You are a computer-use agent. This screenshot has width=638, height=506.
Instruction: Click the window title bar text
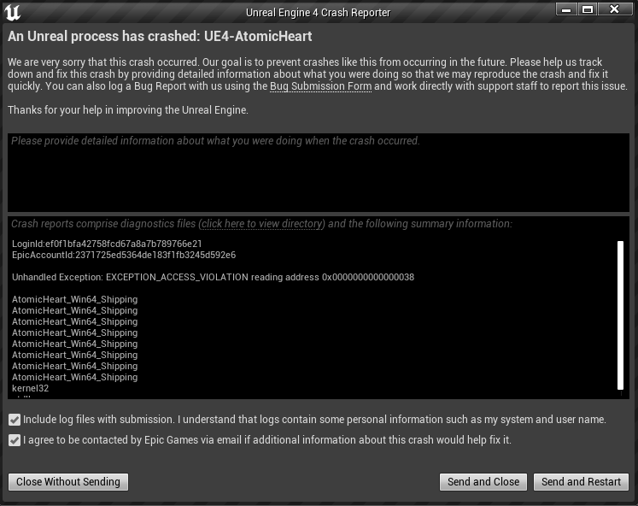click(x=319, y=13)
